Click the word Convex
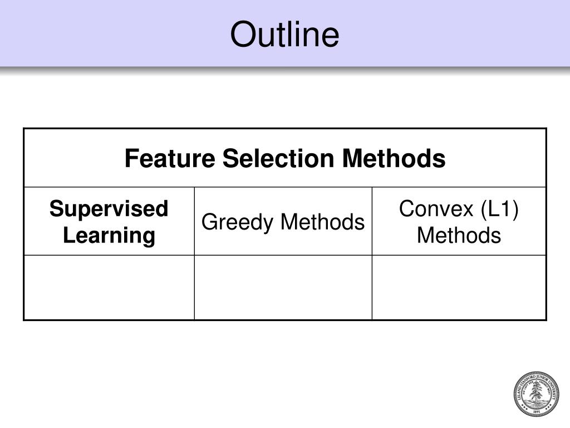 click(x=436, y=209)
